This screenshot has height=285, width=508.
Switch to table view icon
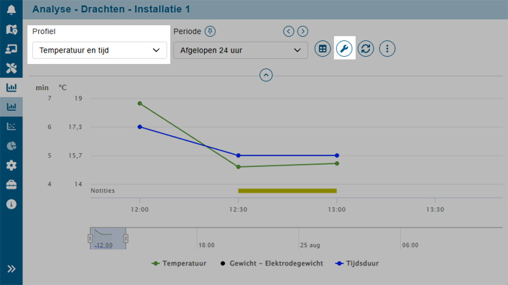323,49
